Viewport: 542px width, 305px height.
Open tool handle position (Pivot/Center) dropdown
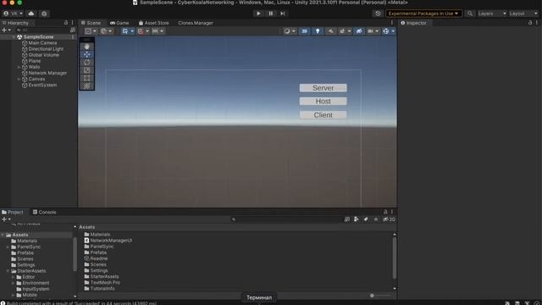tap(91, 31)
